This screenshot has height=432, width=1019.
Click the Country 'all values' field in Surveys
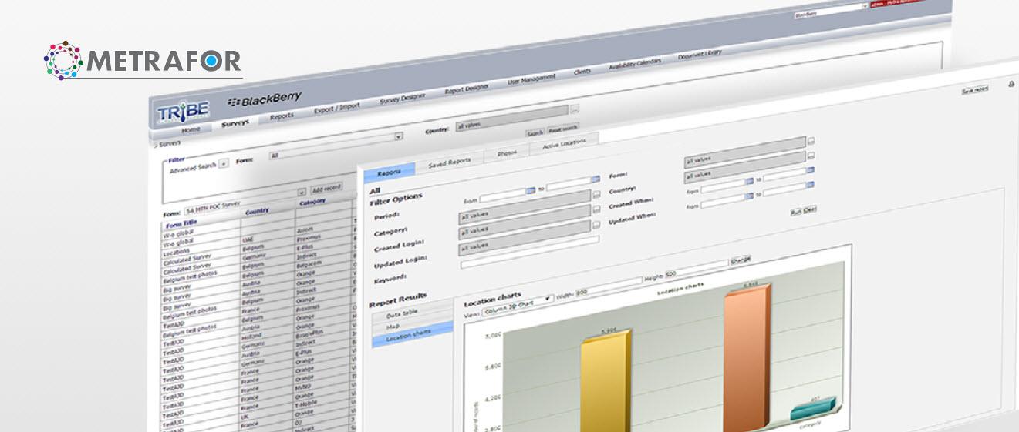coord(512,118)
